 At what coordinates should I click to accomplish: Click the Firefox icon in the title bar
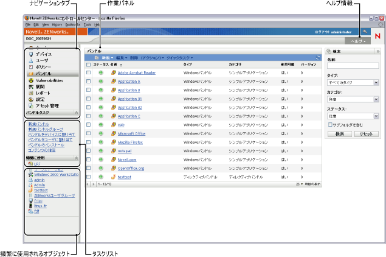tap(27, 18)
